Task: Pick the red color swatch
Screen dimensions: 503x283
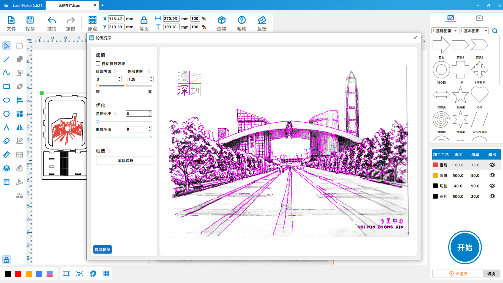Action: 18,274
